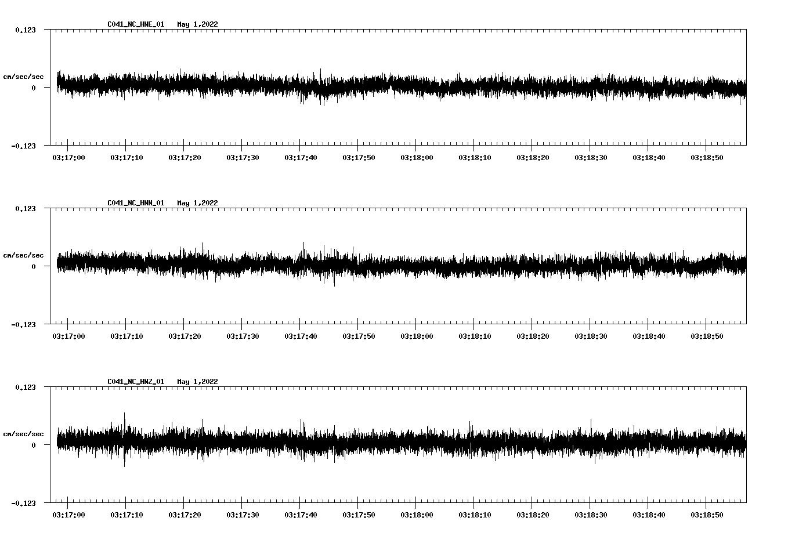Click 03:18:10 time label under HNE plot
Image resolution: width=788 pixels, height=536 pixels.
475,157
